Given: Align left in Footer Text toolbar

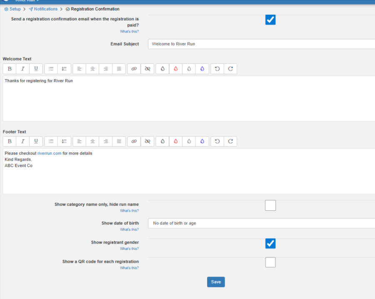Looking at the screenshot, I should click(79, 141).
